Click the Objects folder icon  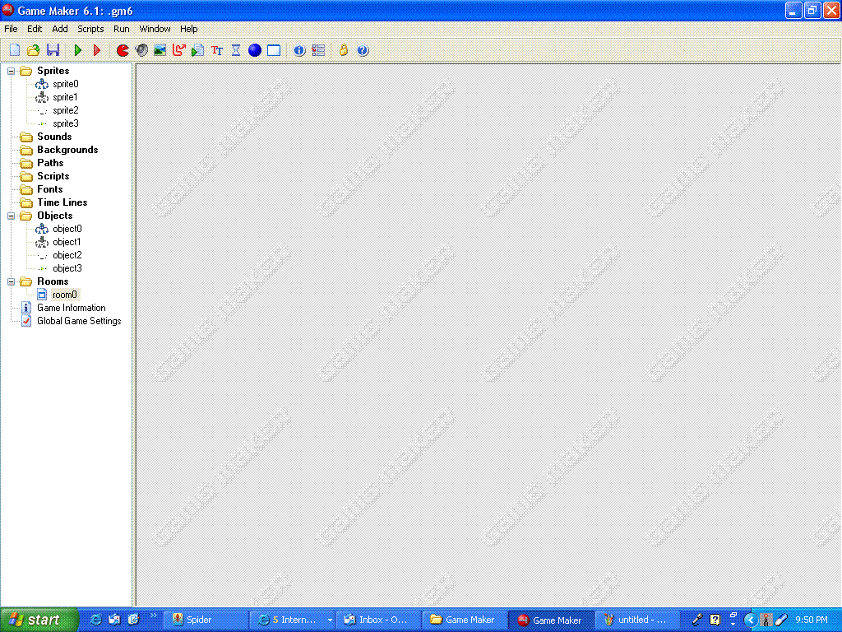click(25, 216)
